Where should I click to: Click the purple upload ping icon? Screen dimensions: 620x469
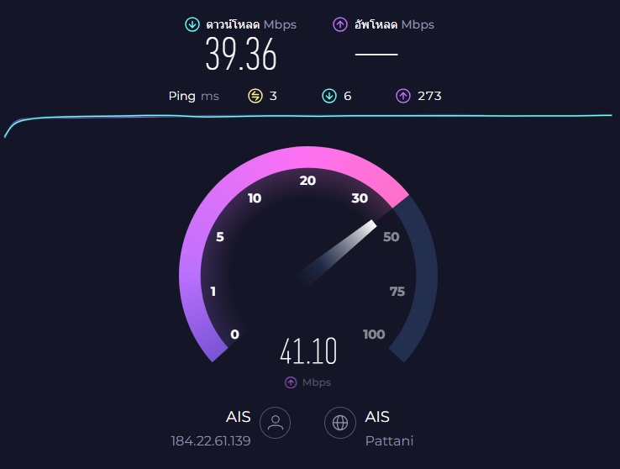click(403, 96)
